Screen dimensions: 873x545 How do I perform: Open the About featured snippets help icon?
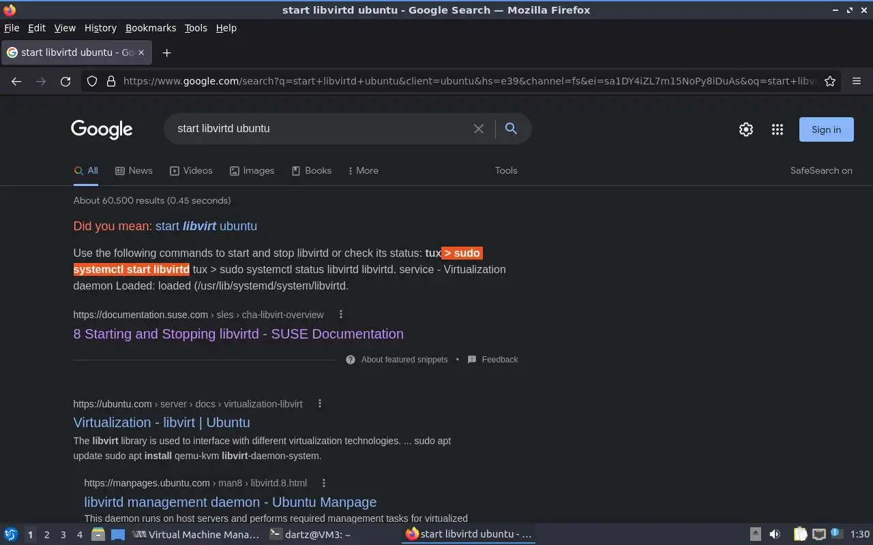(x=351, y=360)
